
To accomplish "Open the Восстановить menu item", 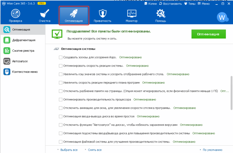I will click(171, 4).
